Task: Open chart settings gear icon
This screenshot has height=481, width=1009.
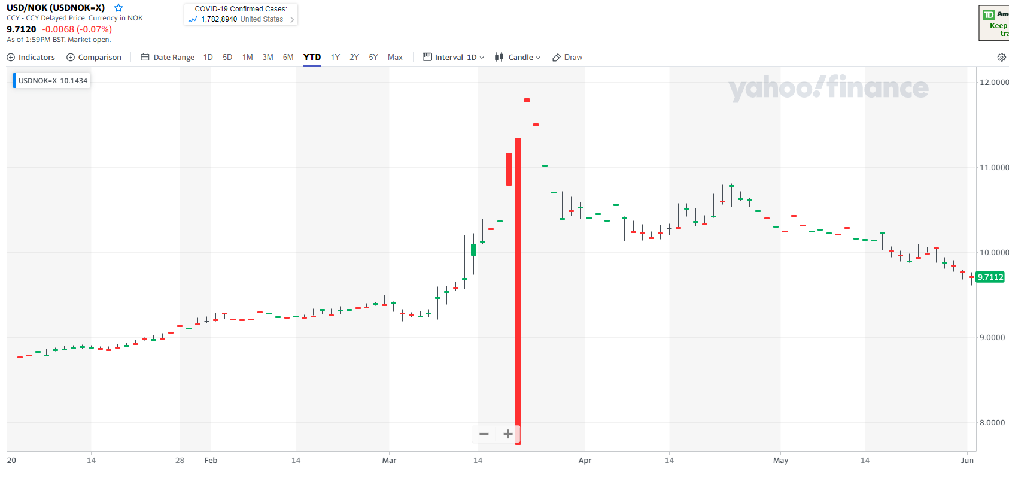Action: point(1001,58)
